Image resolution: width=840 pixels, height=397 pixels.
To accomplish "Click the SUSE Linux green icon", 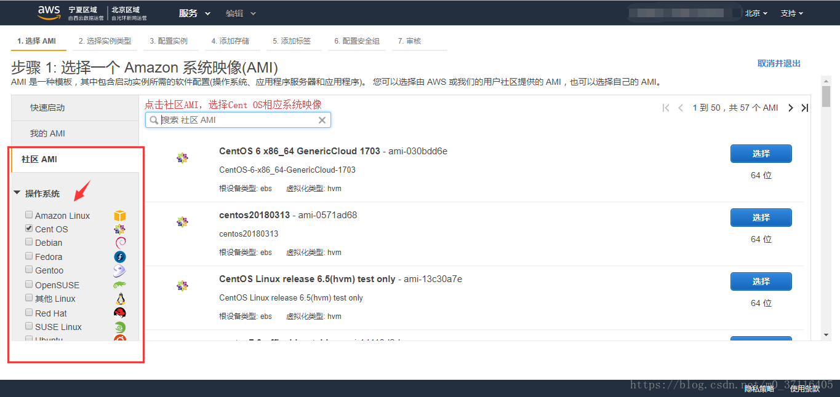I will click(120, 327).
